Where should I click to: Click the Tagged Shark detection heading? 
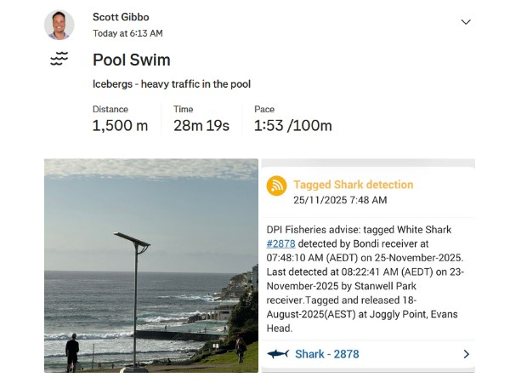[x=353, y=184]
